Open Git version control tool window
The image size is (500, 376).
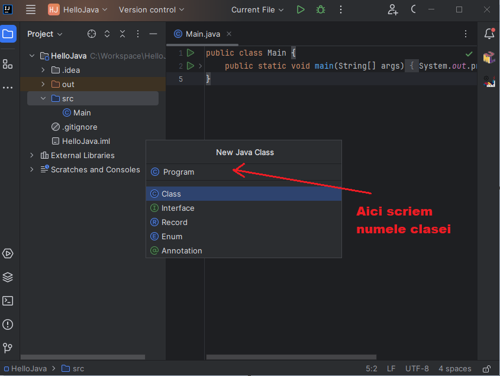(x=8, y=347)
